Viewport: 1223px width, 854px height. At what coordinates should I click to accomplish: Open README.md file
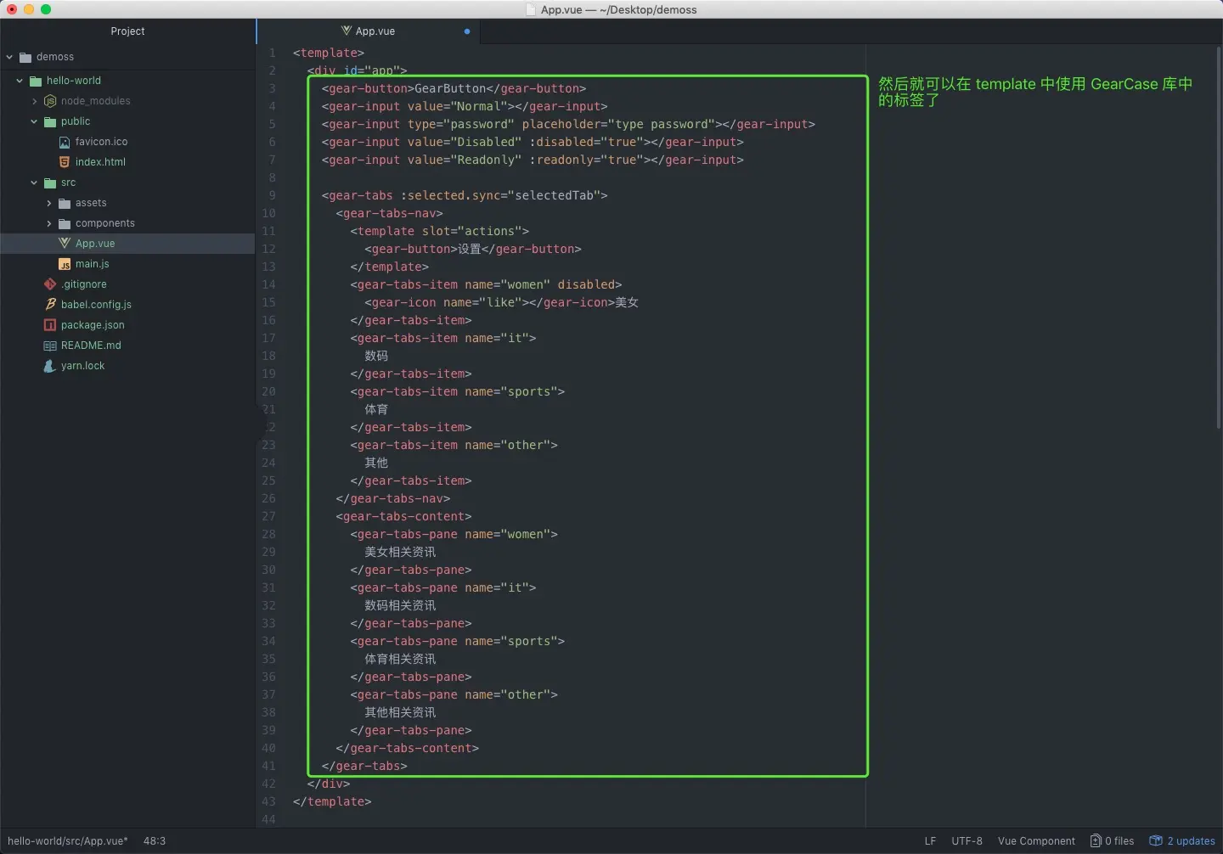(x=91, y=346)
